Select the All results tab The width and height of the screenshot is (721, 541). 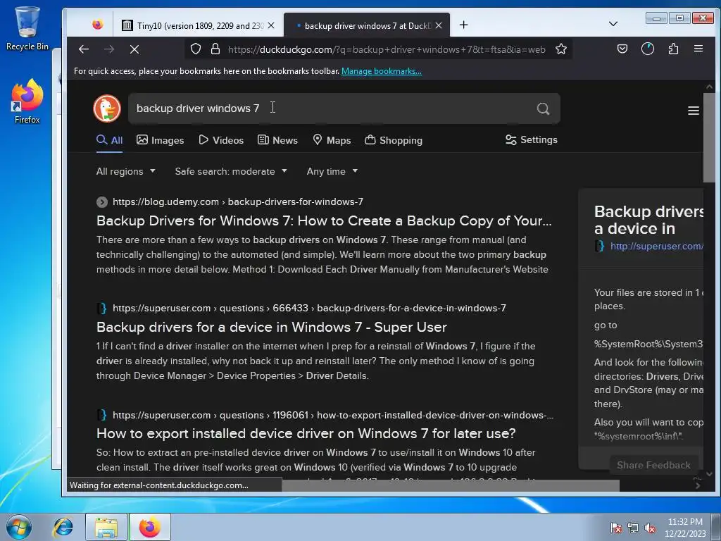tap(109, 140)
